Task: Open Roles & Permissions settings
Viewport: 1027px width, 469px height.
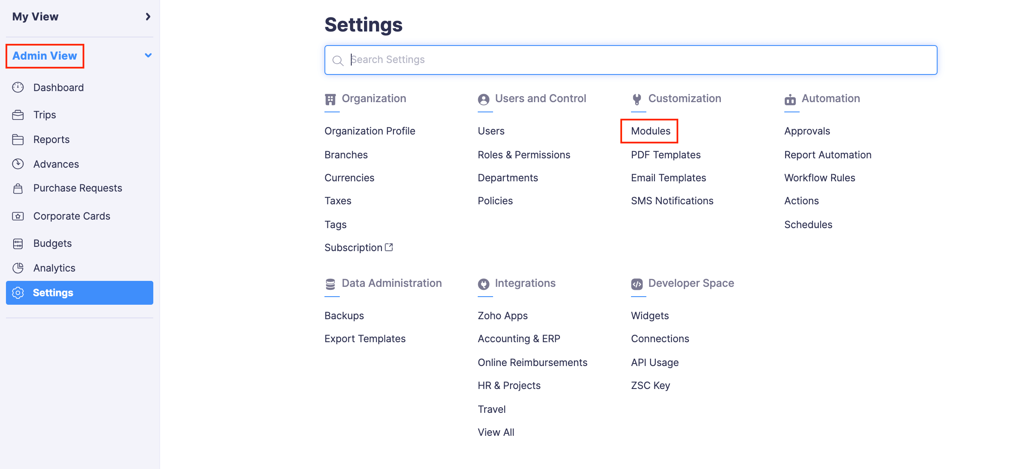Action: [524, 155]
